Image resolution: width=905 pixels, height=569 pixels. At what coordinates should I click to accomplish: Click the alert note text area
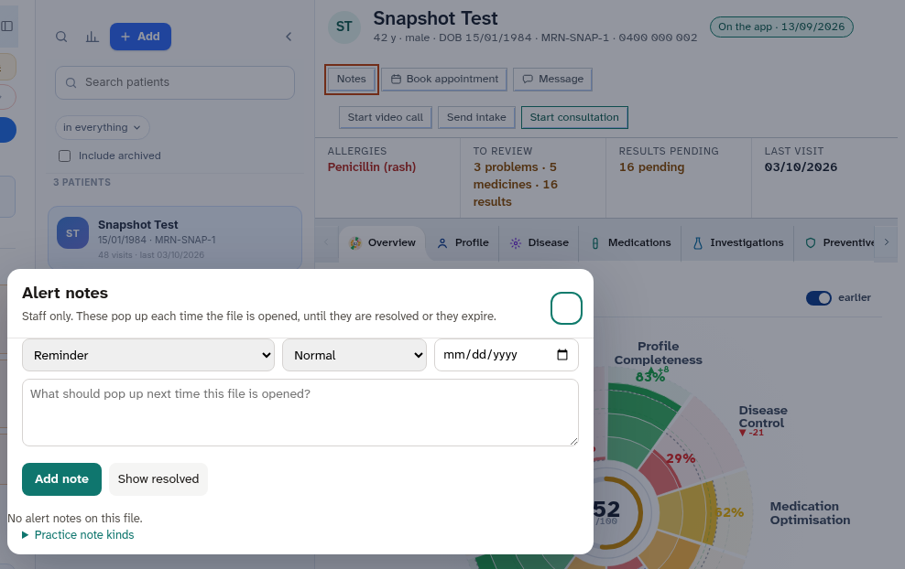point(300,413)
